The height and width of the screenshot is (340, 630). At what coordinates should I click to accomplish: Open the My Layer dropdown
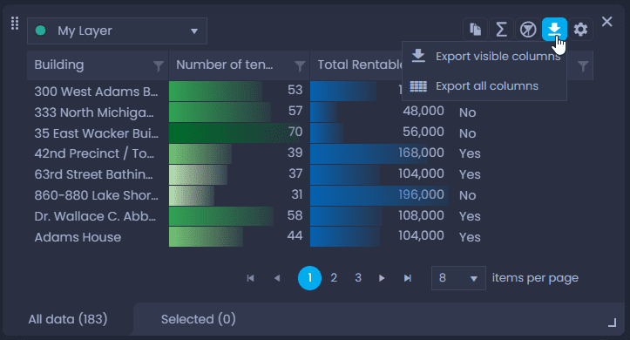click(x=117, y=31)
